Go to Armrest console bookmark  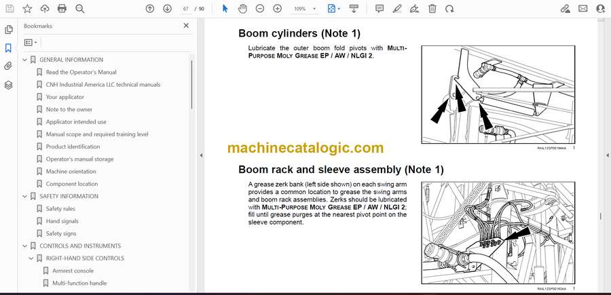(x=73, y=271)
